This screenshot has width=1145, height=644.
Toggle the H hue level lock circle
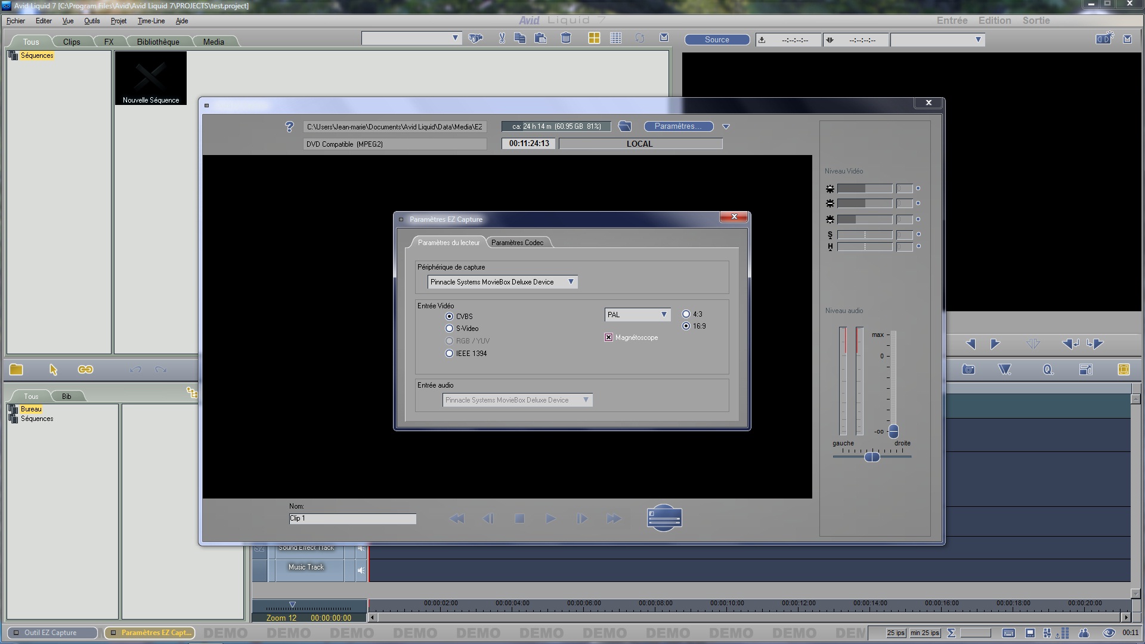point(918,246)
